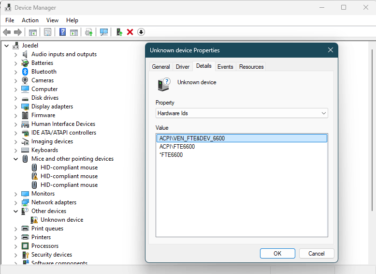
Task: Collapse the Joedel root node
Action: coord(7,46)
